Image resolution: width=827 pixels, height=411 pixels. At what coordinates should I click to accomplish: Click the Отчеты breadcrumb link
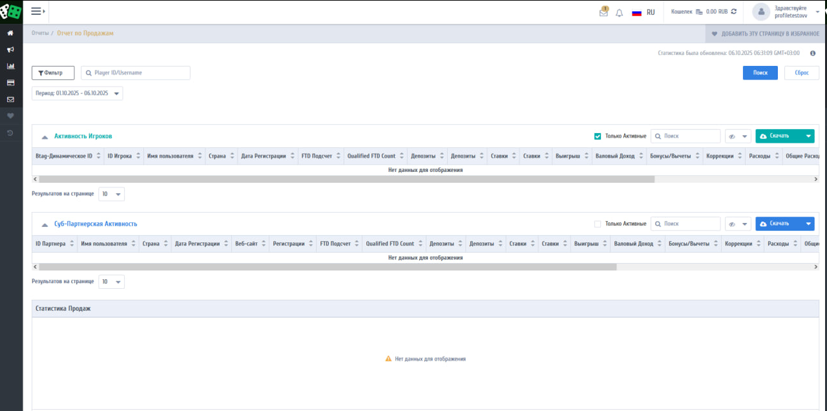coord(40,33)
